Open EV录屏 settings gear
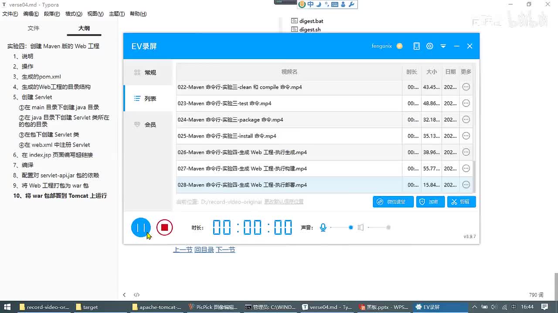558x313 pixels. 430,46
